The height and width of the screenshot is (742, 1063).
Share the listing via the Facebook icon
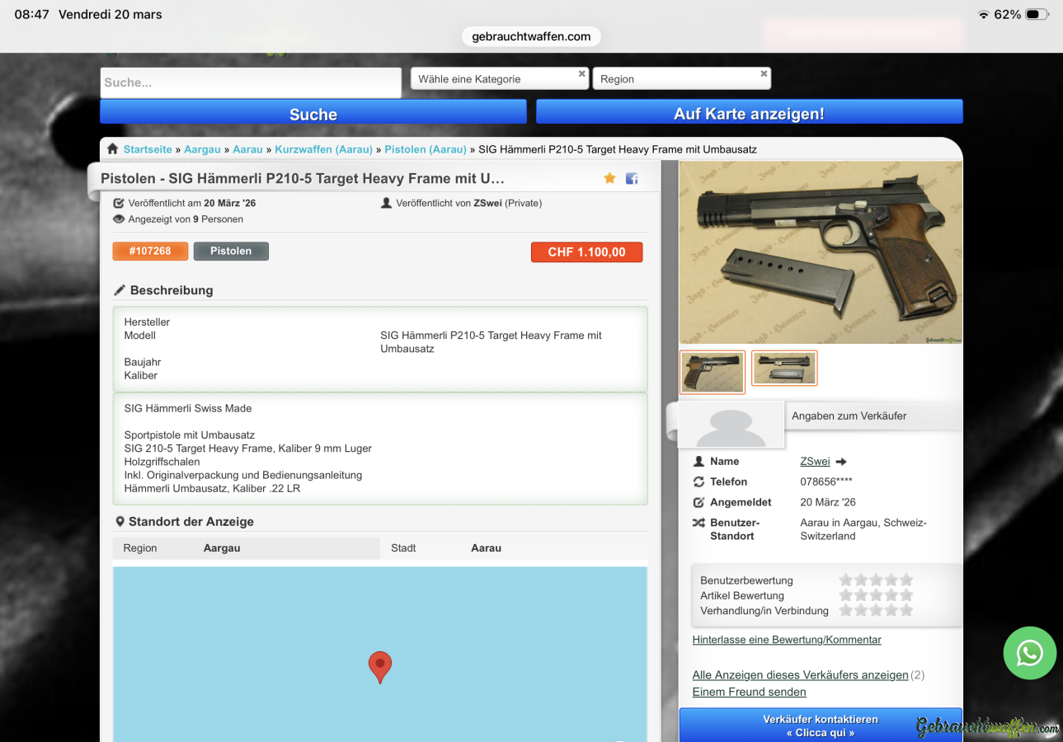pyautogui.click(x=632, y=178)
